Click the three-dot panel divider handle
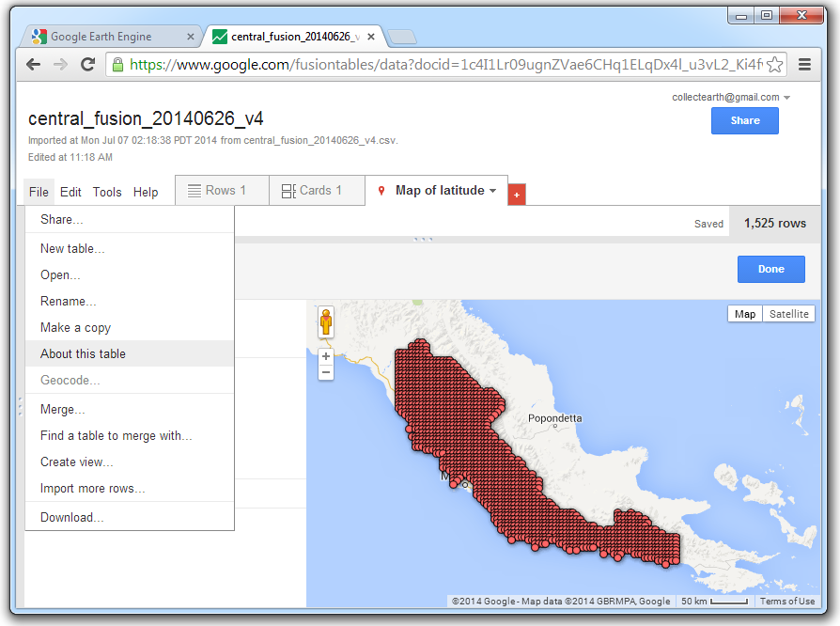 (423, 239)
